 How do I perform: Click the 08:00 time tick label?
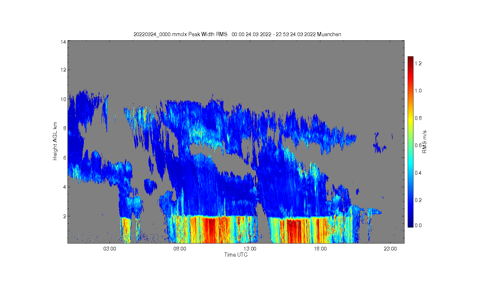(x=180, y=249)
